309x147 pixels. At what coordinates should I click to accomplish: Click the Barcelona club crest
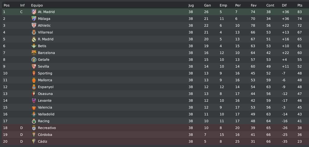coord(34,53)
